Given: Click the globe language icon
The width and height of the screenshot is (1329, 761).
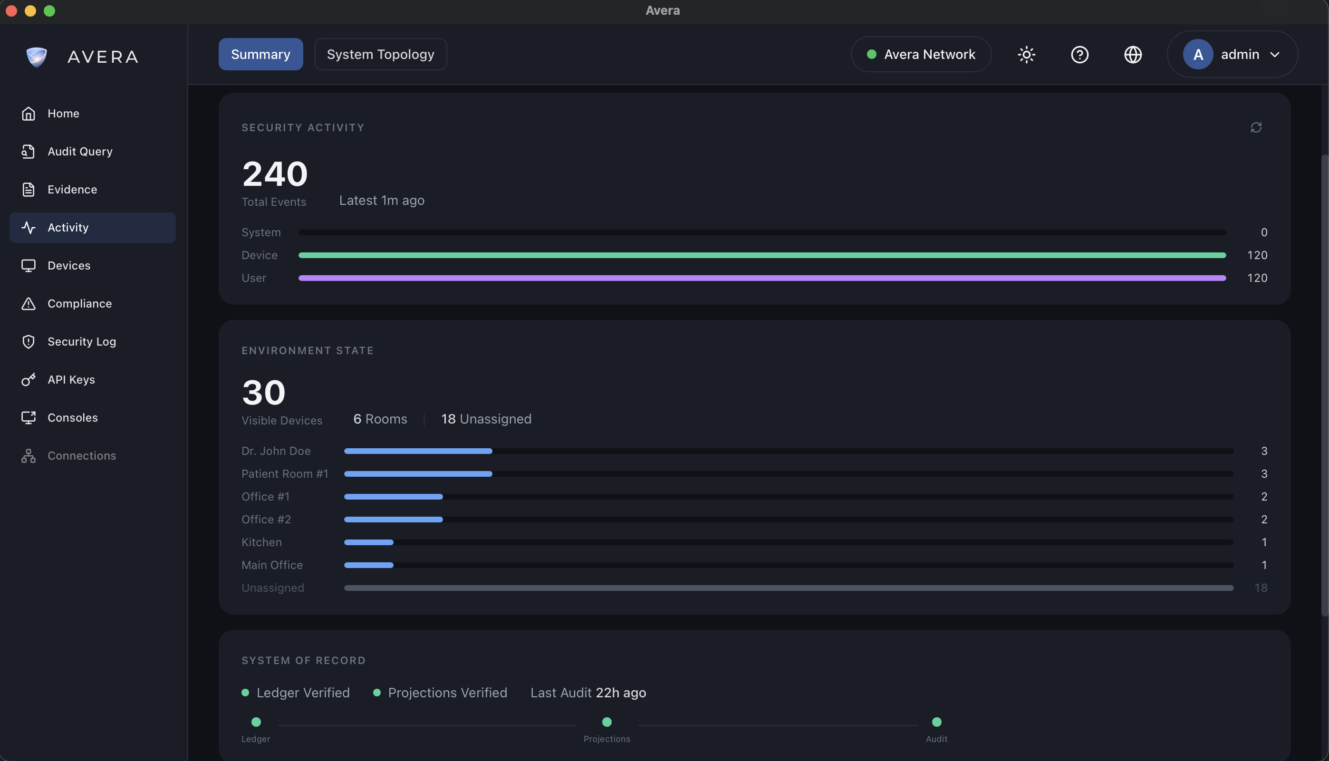Looking at the screenshot, I should coord(1133,54).
